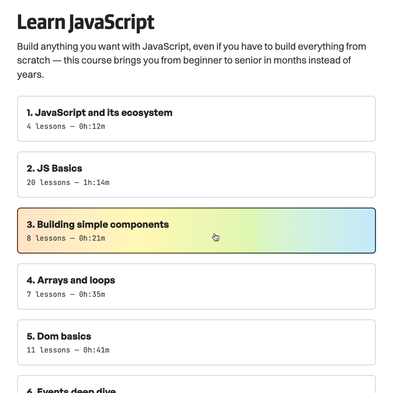Open the "1. JavaScript and its ecosystem" module

point(100,113)
